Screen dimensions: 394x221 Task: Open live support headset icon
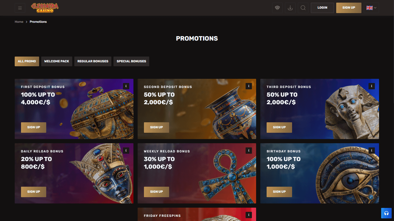point(386,213)
